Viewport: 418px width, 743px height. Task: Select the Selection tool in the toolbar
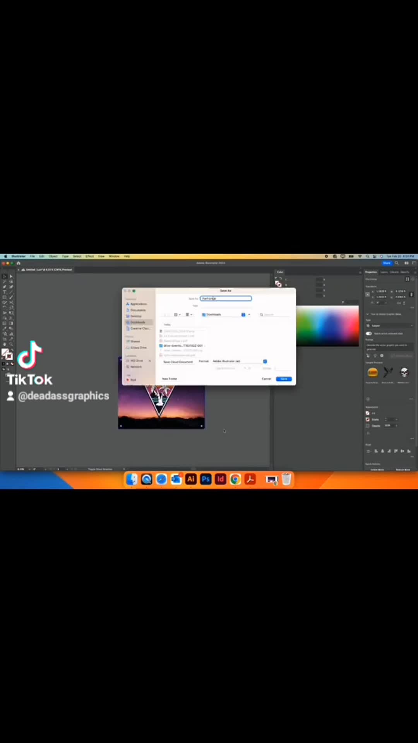point(5,276)
